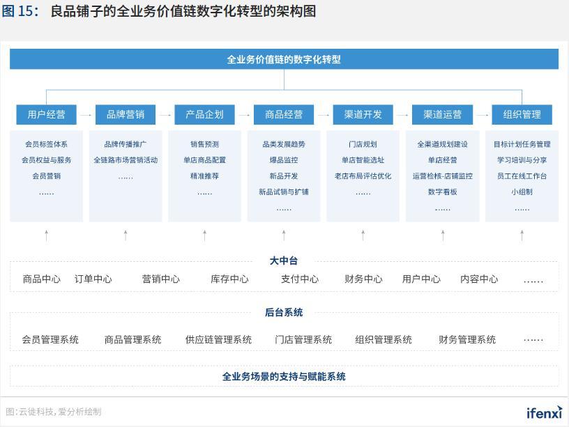The image size is (569, 427).
Task: Expand the ellipsis after 财务管理系统
Action: coord(533,339)
